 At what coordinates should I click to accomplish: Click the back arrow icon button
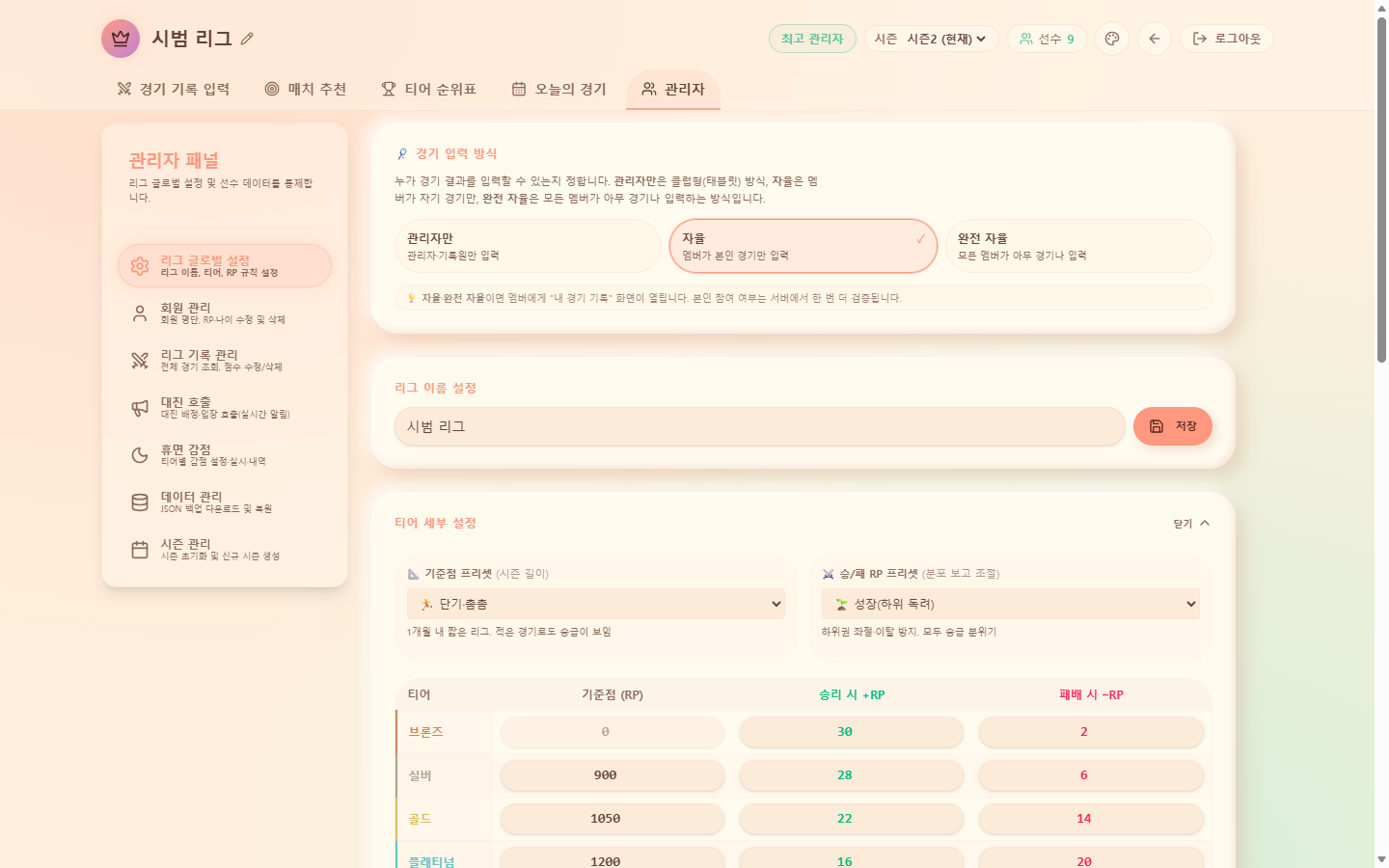click(1155, 39)
